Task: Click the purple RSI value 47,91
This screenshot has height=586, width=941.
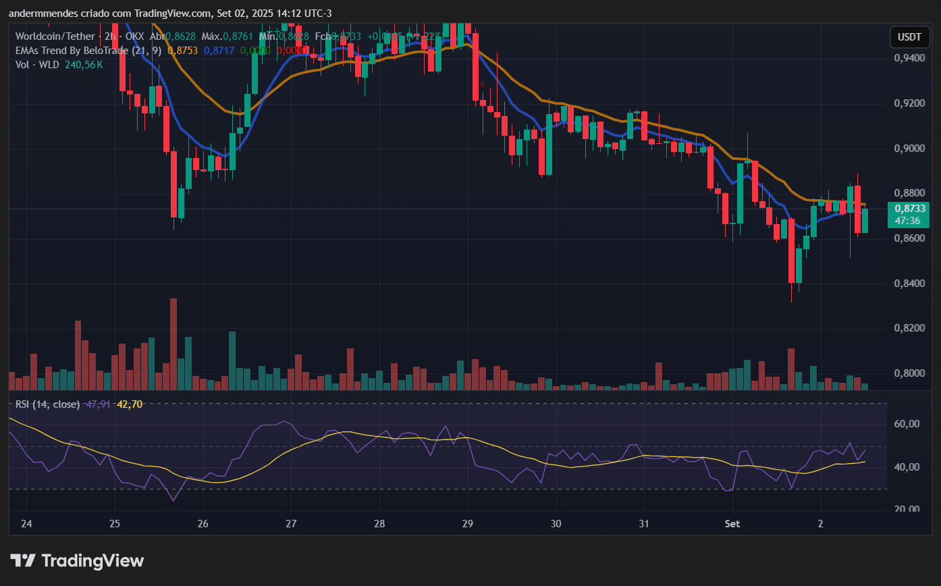Action: (99, 404)
